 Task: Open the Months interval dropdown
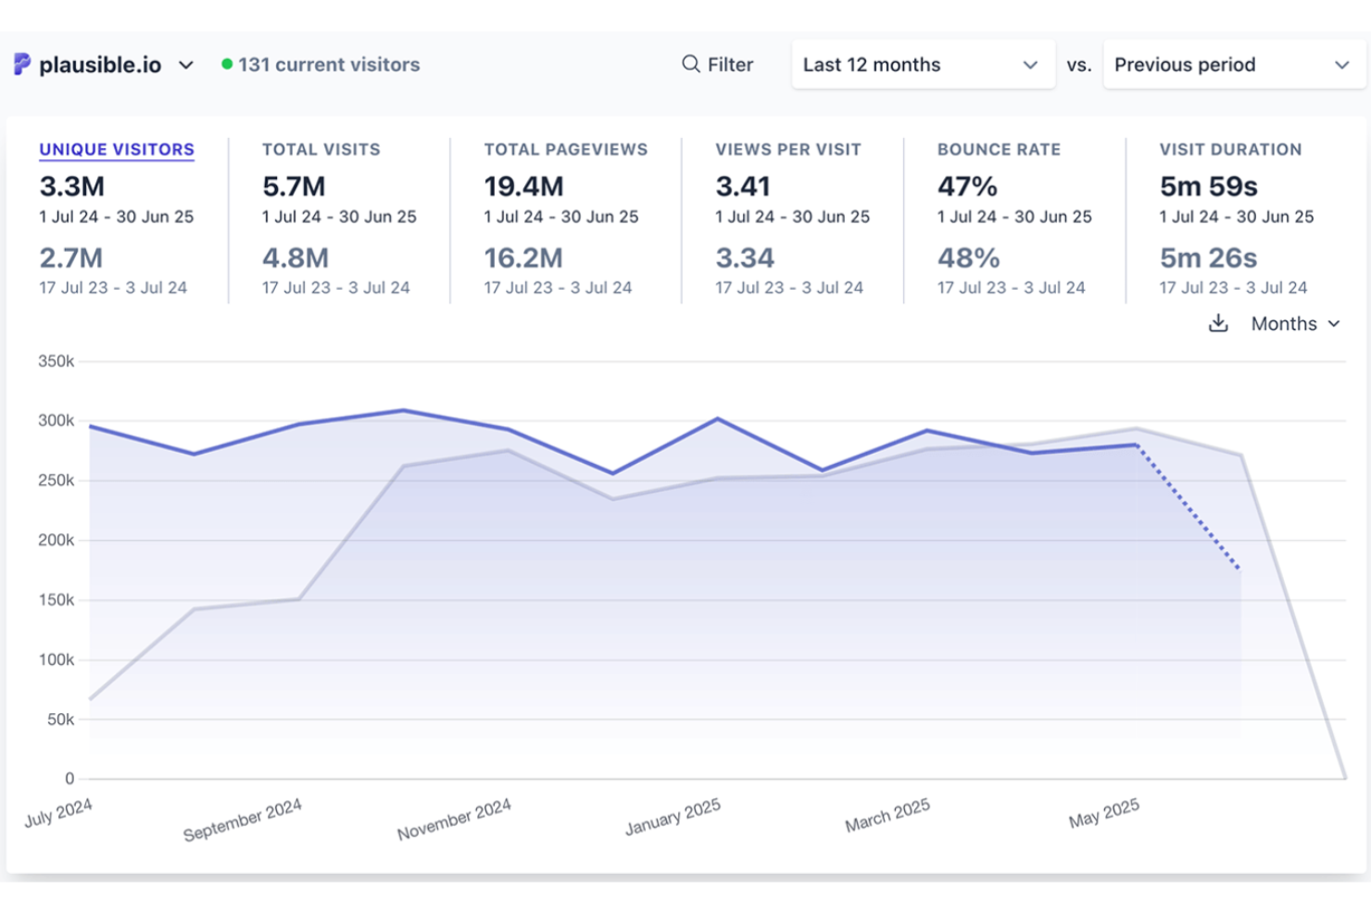point(1295,323)
